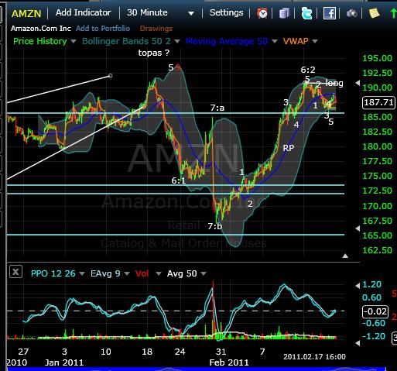397x371 pixels.
Task: Click the blue horizontal scrollbar at bottom
Action: point(197,369)
